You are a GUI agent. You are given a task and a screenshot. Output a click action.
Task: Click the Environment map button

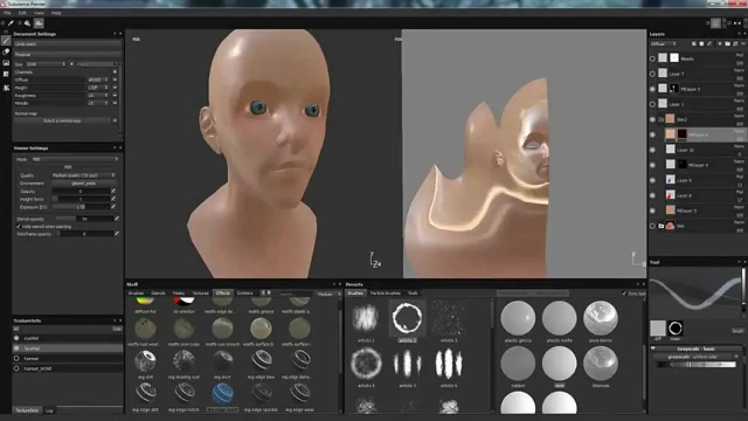pos(84,183)
